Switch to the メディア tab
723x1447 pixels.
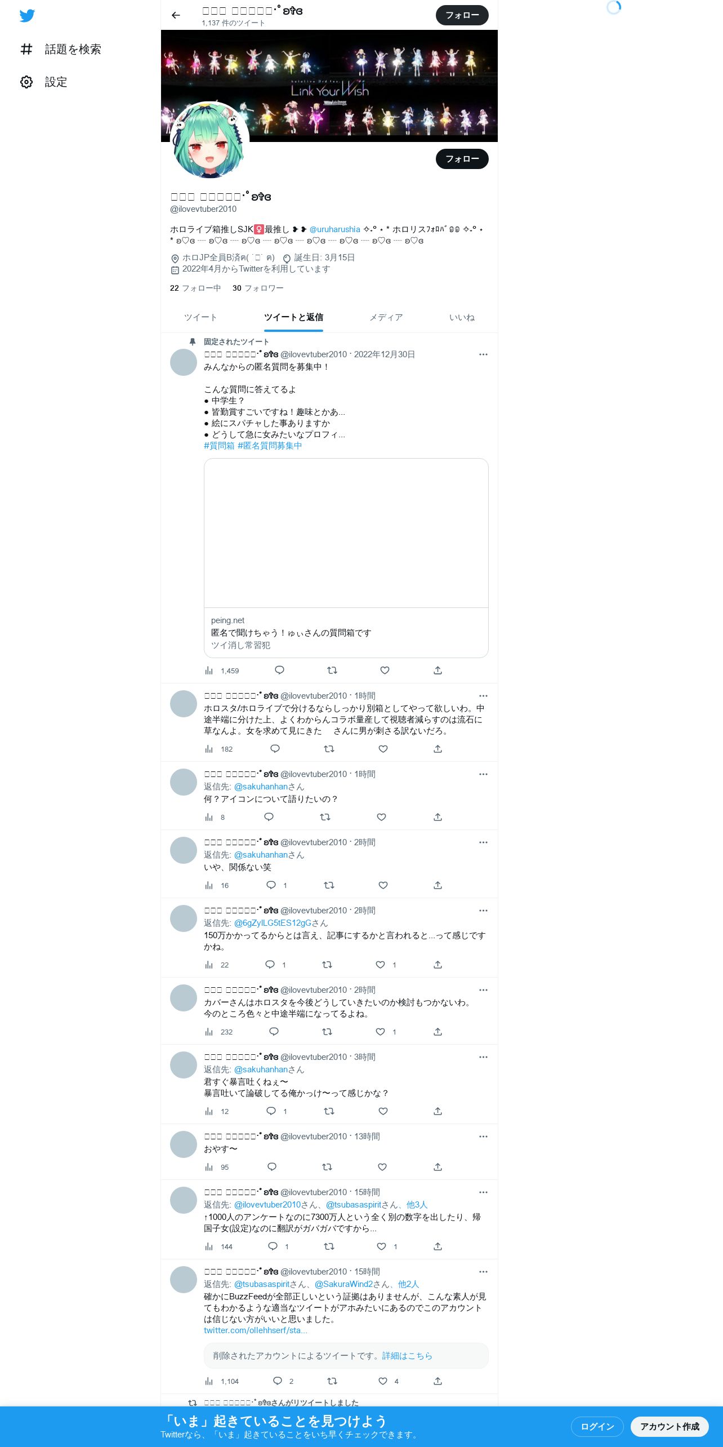[386, 317]
